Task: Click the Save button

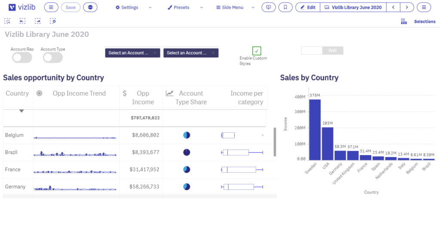Action: tap(70, 7)
